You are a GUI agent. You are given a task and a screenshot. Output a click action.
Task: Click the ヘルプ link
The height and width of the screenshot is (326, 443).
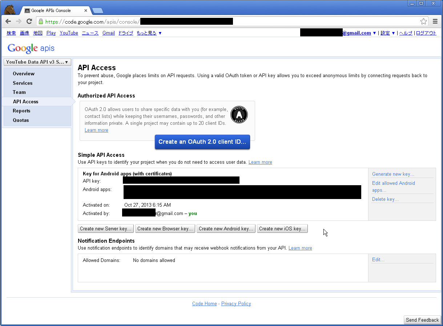click(406, 33)
